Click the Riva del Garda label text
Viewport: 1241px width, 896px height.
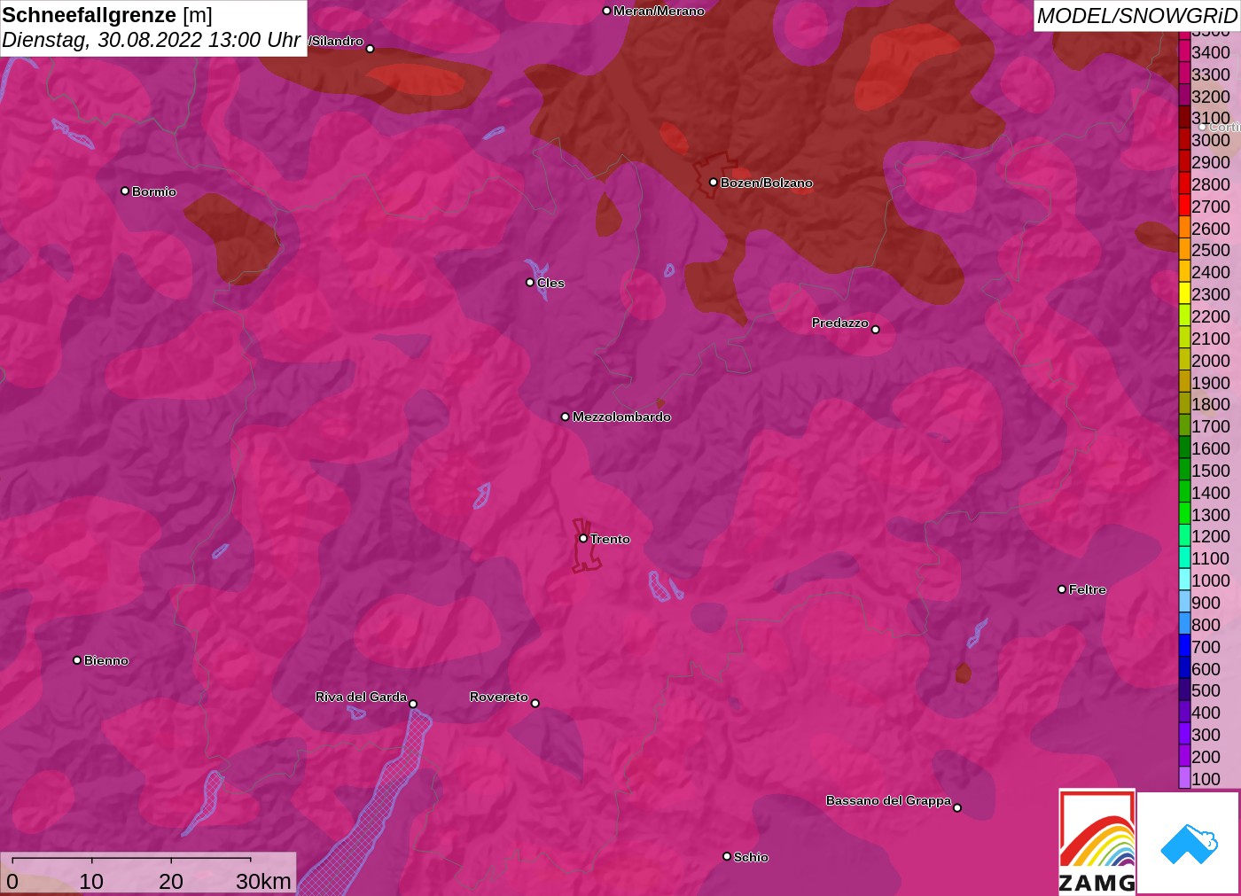click(x=361, y=697)
